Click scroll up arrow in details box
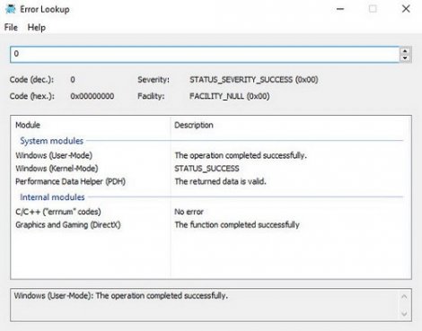The width and height of the screenshot is (422, 331). (x=404, y=297)
